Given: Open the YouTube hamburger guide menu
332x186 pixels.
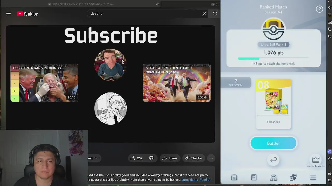Looking at the screenshot, I should pos(9,14).
